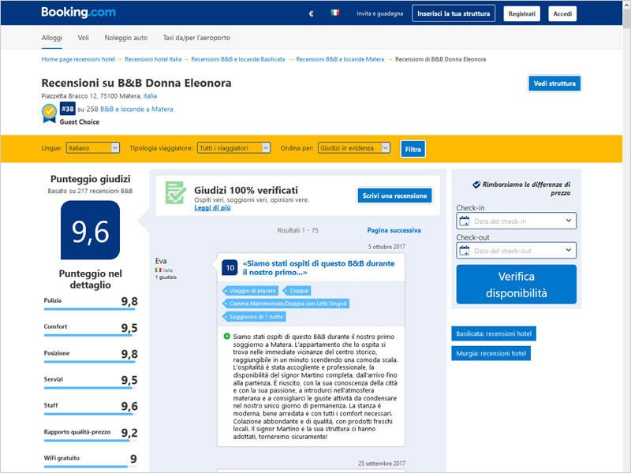Click the Camera Matrimoniale/Doppia tag
The height and width of the screenshot is (473, 631).
coord(286,304)
